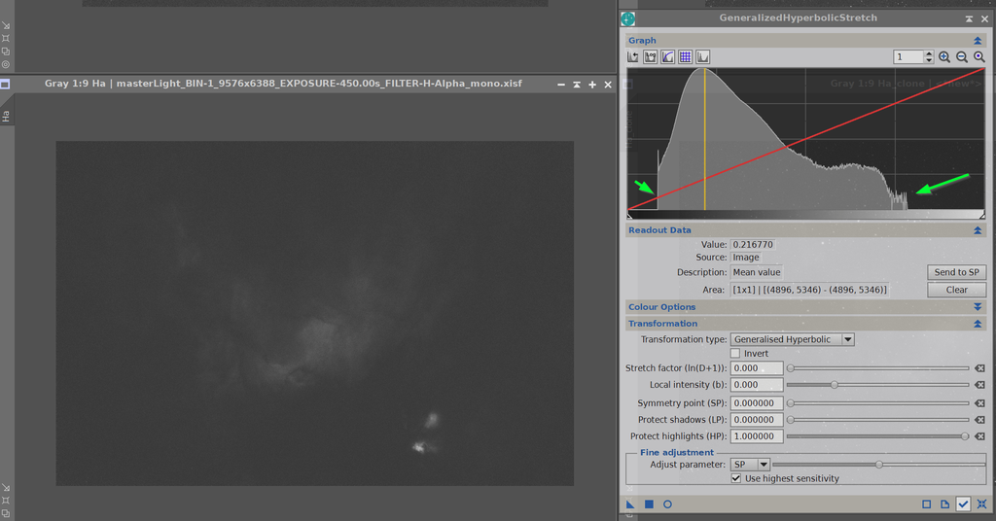Click the histogram graph at the yellow line
Image resolution: width=996 pixels, height=521 pixels.
pyautogui.click(x=704, y=140)
